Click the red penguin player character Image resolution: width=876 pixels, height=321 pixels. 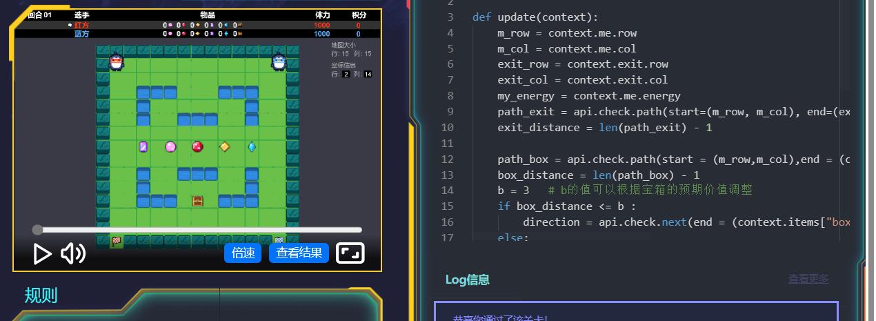click(116, 62)
